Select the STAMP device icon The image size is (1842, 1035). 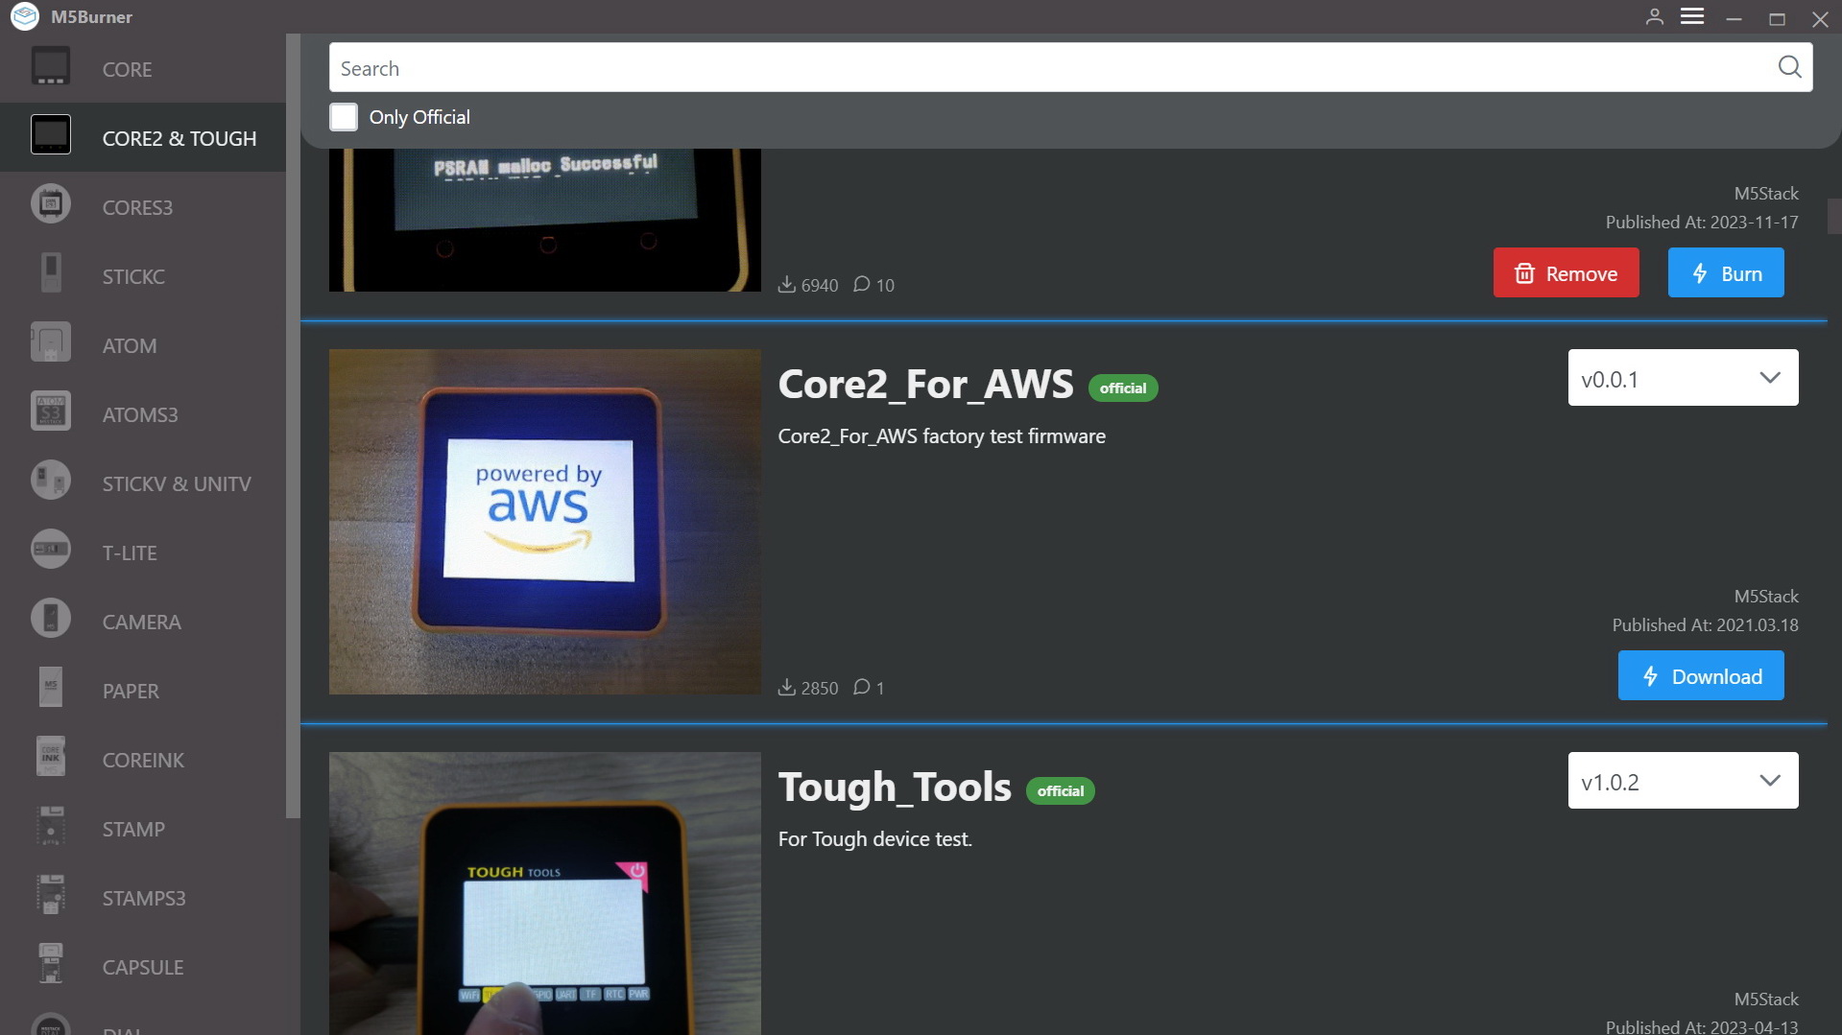point(51,826)
